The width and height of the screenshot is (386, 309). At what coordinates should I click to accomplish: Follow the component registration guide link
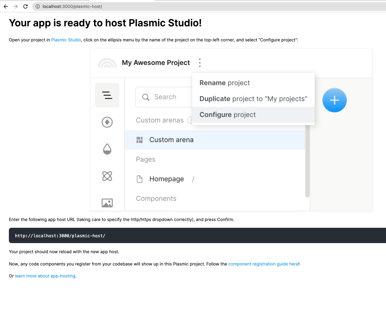click(x=263, y=264)
